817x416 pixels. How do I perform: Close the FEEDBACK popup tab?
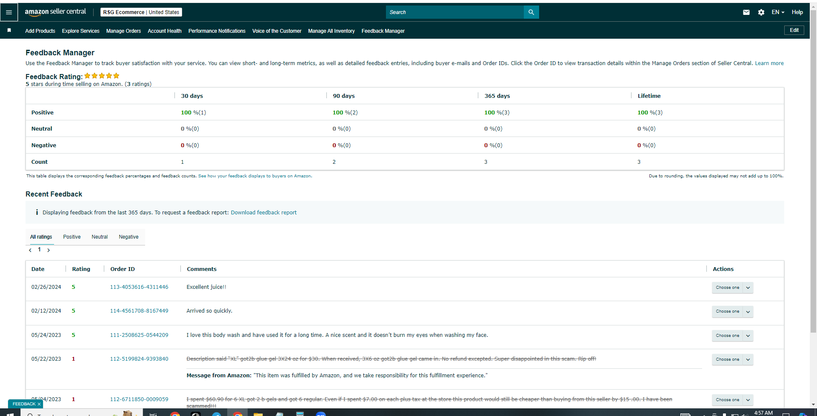39,404
